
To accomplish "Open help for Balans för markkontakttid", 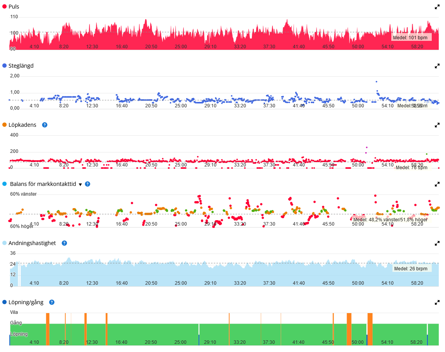I will tap(88, 184).
